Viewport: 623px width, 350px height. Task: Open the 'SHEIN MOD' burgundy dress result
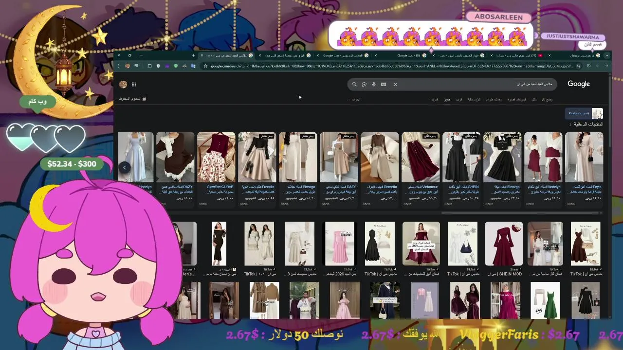coord(504,244)
